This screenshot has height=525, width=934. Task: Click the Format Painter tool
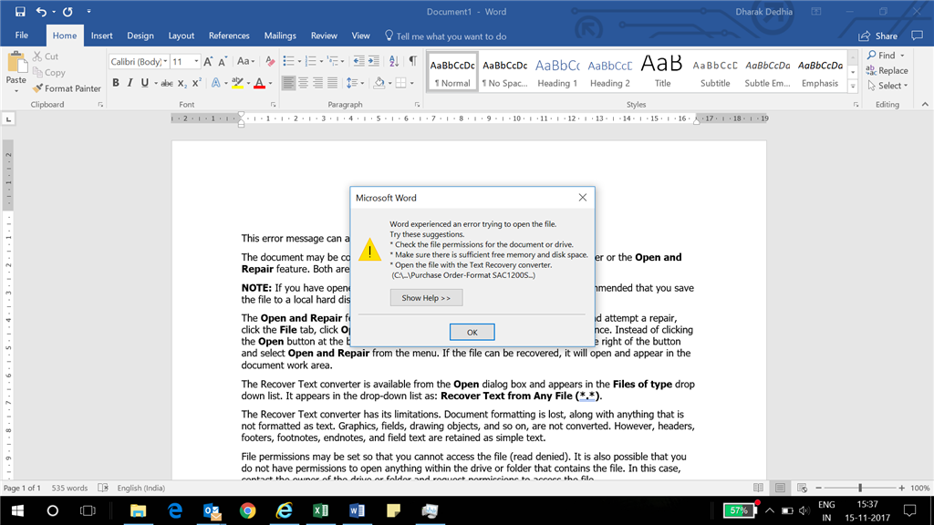(67, 88)
